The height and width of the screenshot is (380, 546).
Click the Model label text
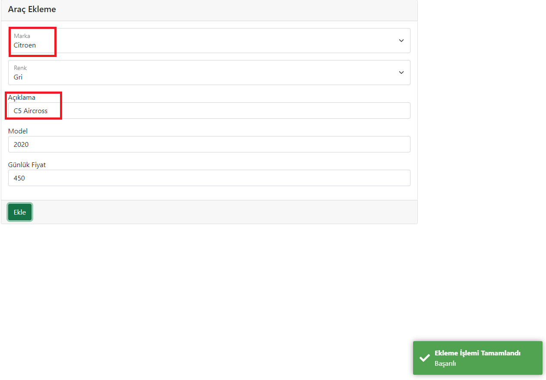[x=17, y=131]
